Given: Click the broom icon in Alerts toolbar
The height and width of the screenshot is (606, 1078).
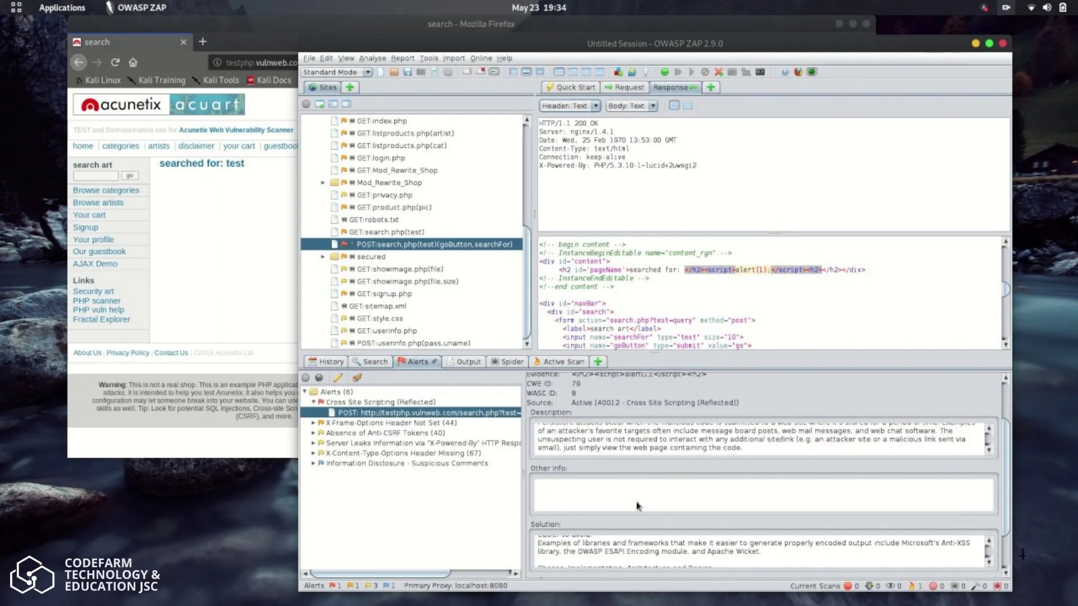Looking at the screenshot, I should click(x=357, y=378).
